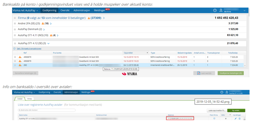The width and height of the screenshot is (255, 127).
Task: Click Godkjenne betalinger (0) button
Action: click(230, 73)
